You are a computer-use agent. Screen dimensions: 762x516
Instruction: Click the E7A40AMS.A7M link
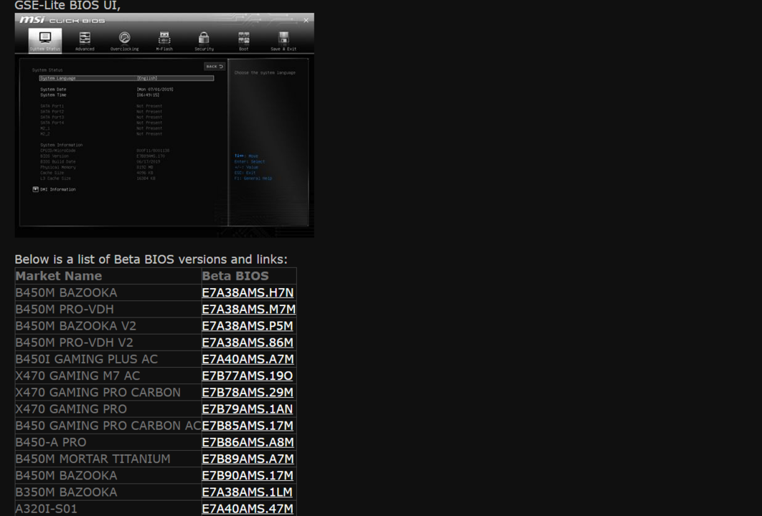pos(248,359)
